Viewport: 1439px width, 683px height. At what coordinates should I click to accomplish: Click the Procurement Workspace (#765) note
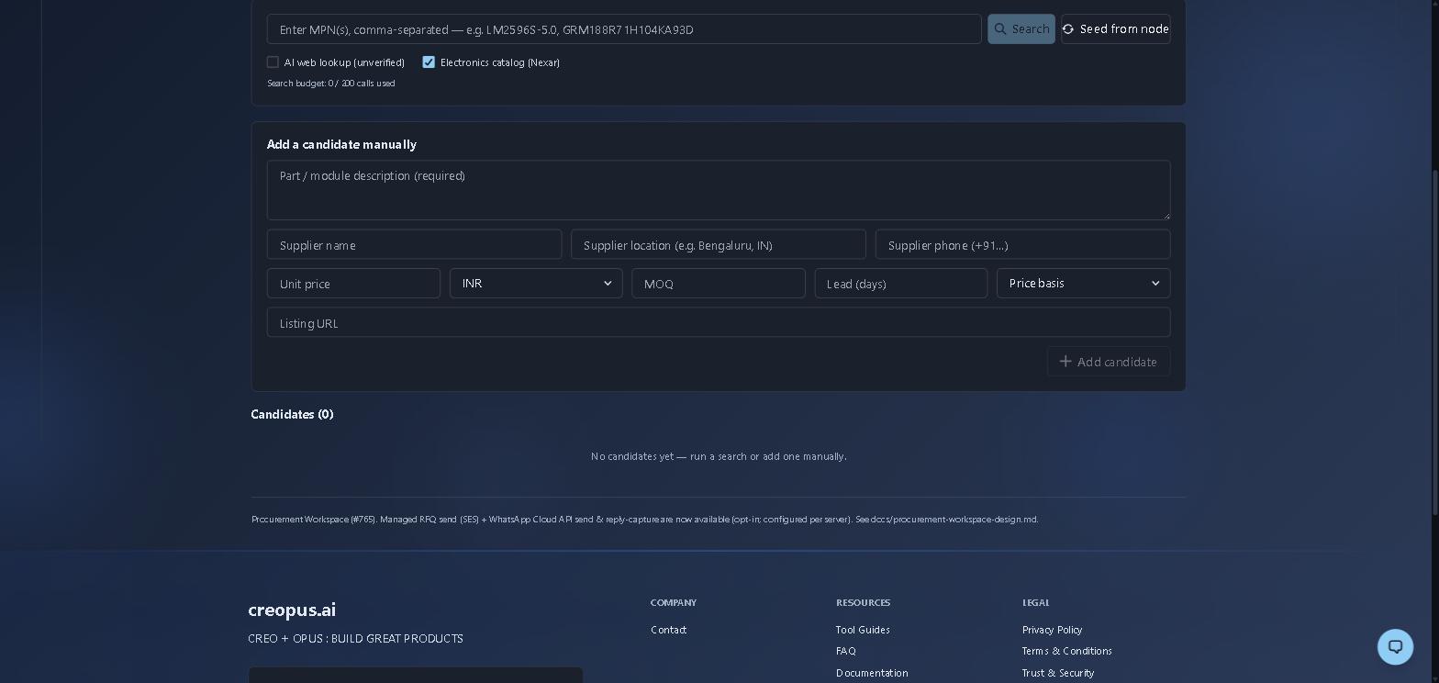[x=645, y=520]
